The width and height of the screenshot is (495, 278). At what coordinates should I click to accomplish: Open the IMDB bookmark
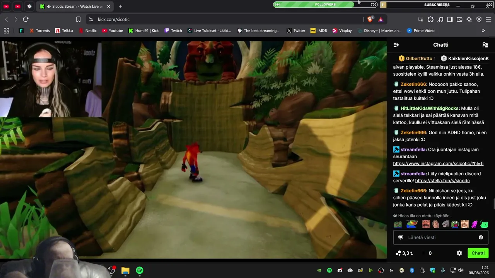(319, 31)
